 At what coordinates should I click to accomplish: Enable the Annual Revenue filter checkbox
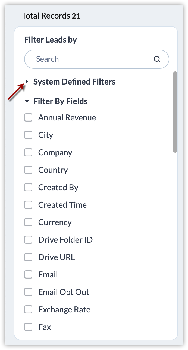(x=28, y=118)
